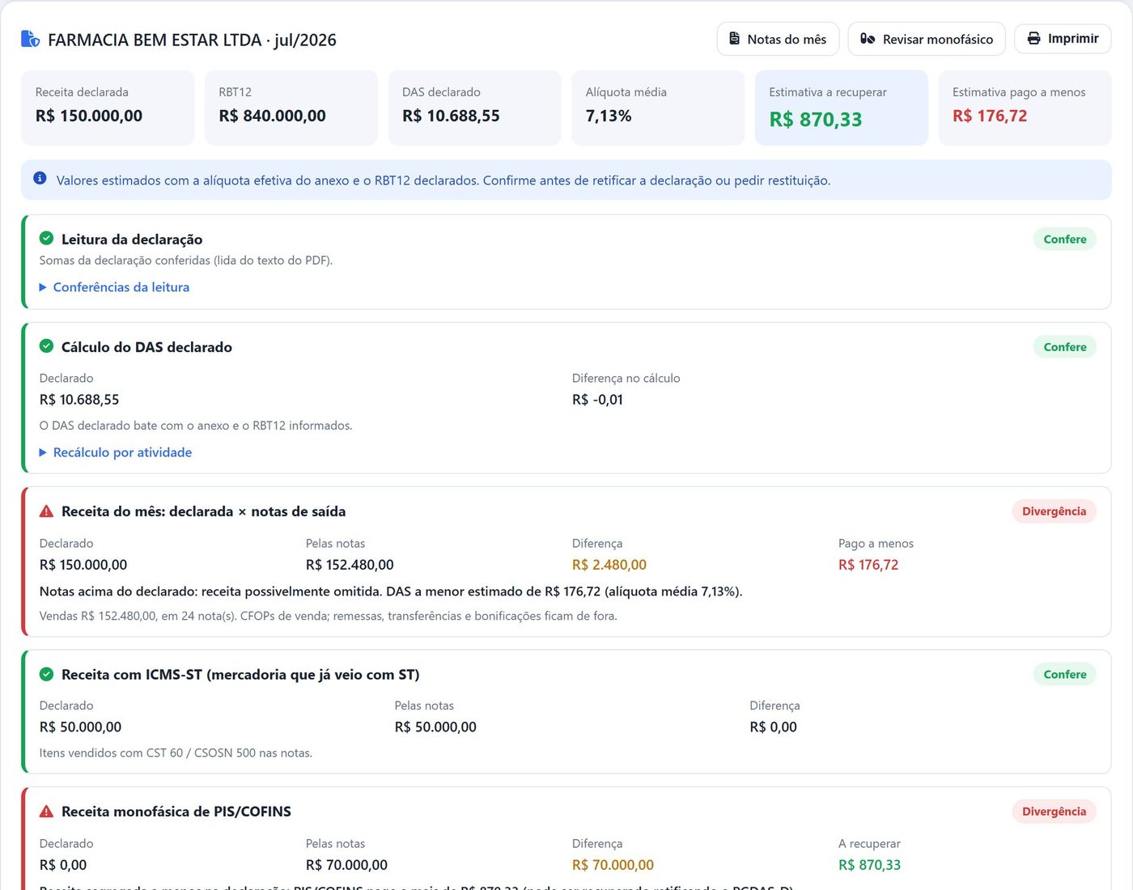1133x890 pixels.
Task: Click the Confere badge on Leitura da declaração
Action: 1065,239
